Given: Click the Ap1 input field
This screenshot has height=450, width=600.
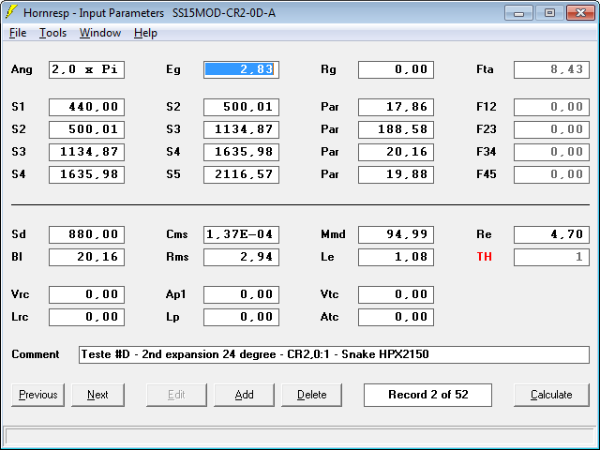Looking at the screenshot, I should (x=241, y=294).
